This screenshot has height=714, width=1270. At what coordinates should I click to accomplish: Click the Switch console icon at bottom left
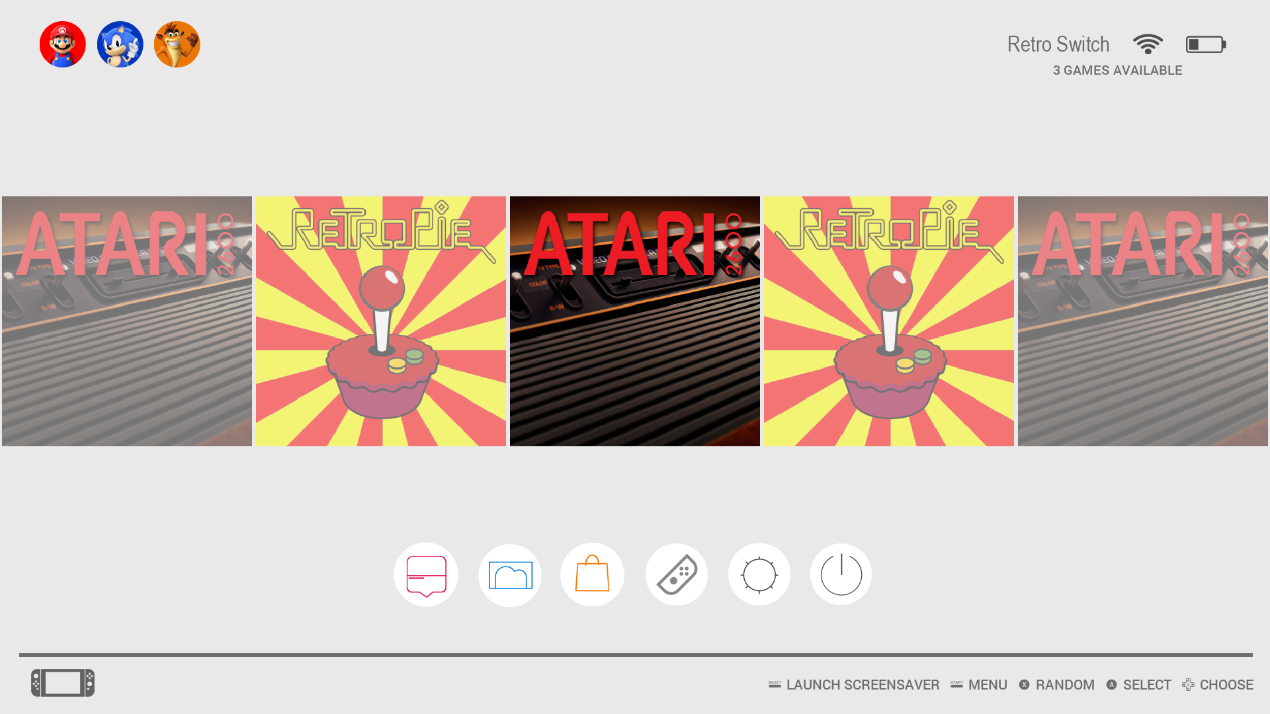[x=63, y=683]
